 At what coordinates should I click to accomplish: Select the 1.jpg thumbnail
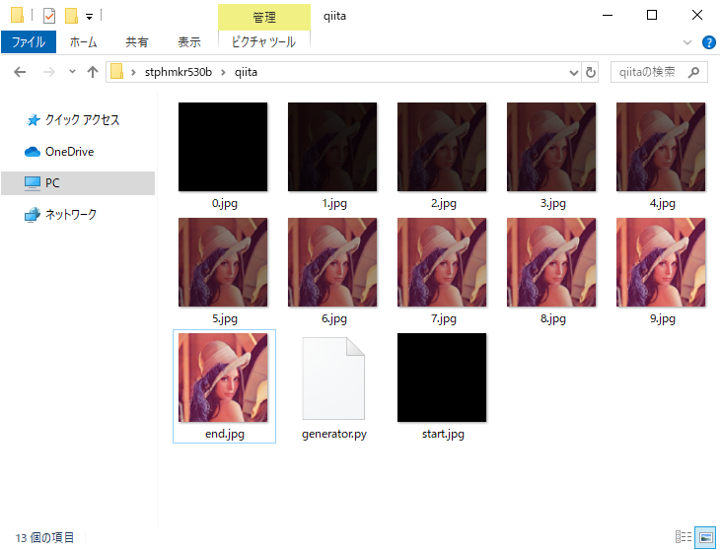click(332, 147)
